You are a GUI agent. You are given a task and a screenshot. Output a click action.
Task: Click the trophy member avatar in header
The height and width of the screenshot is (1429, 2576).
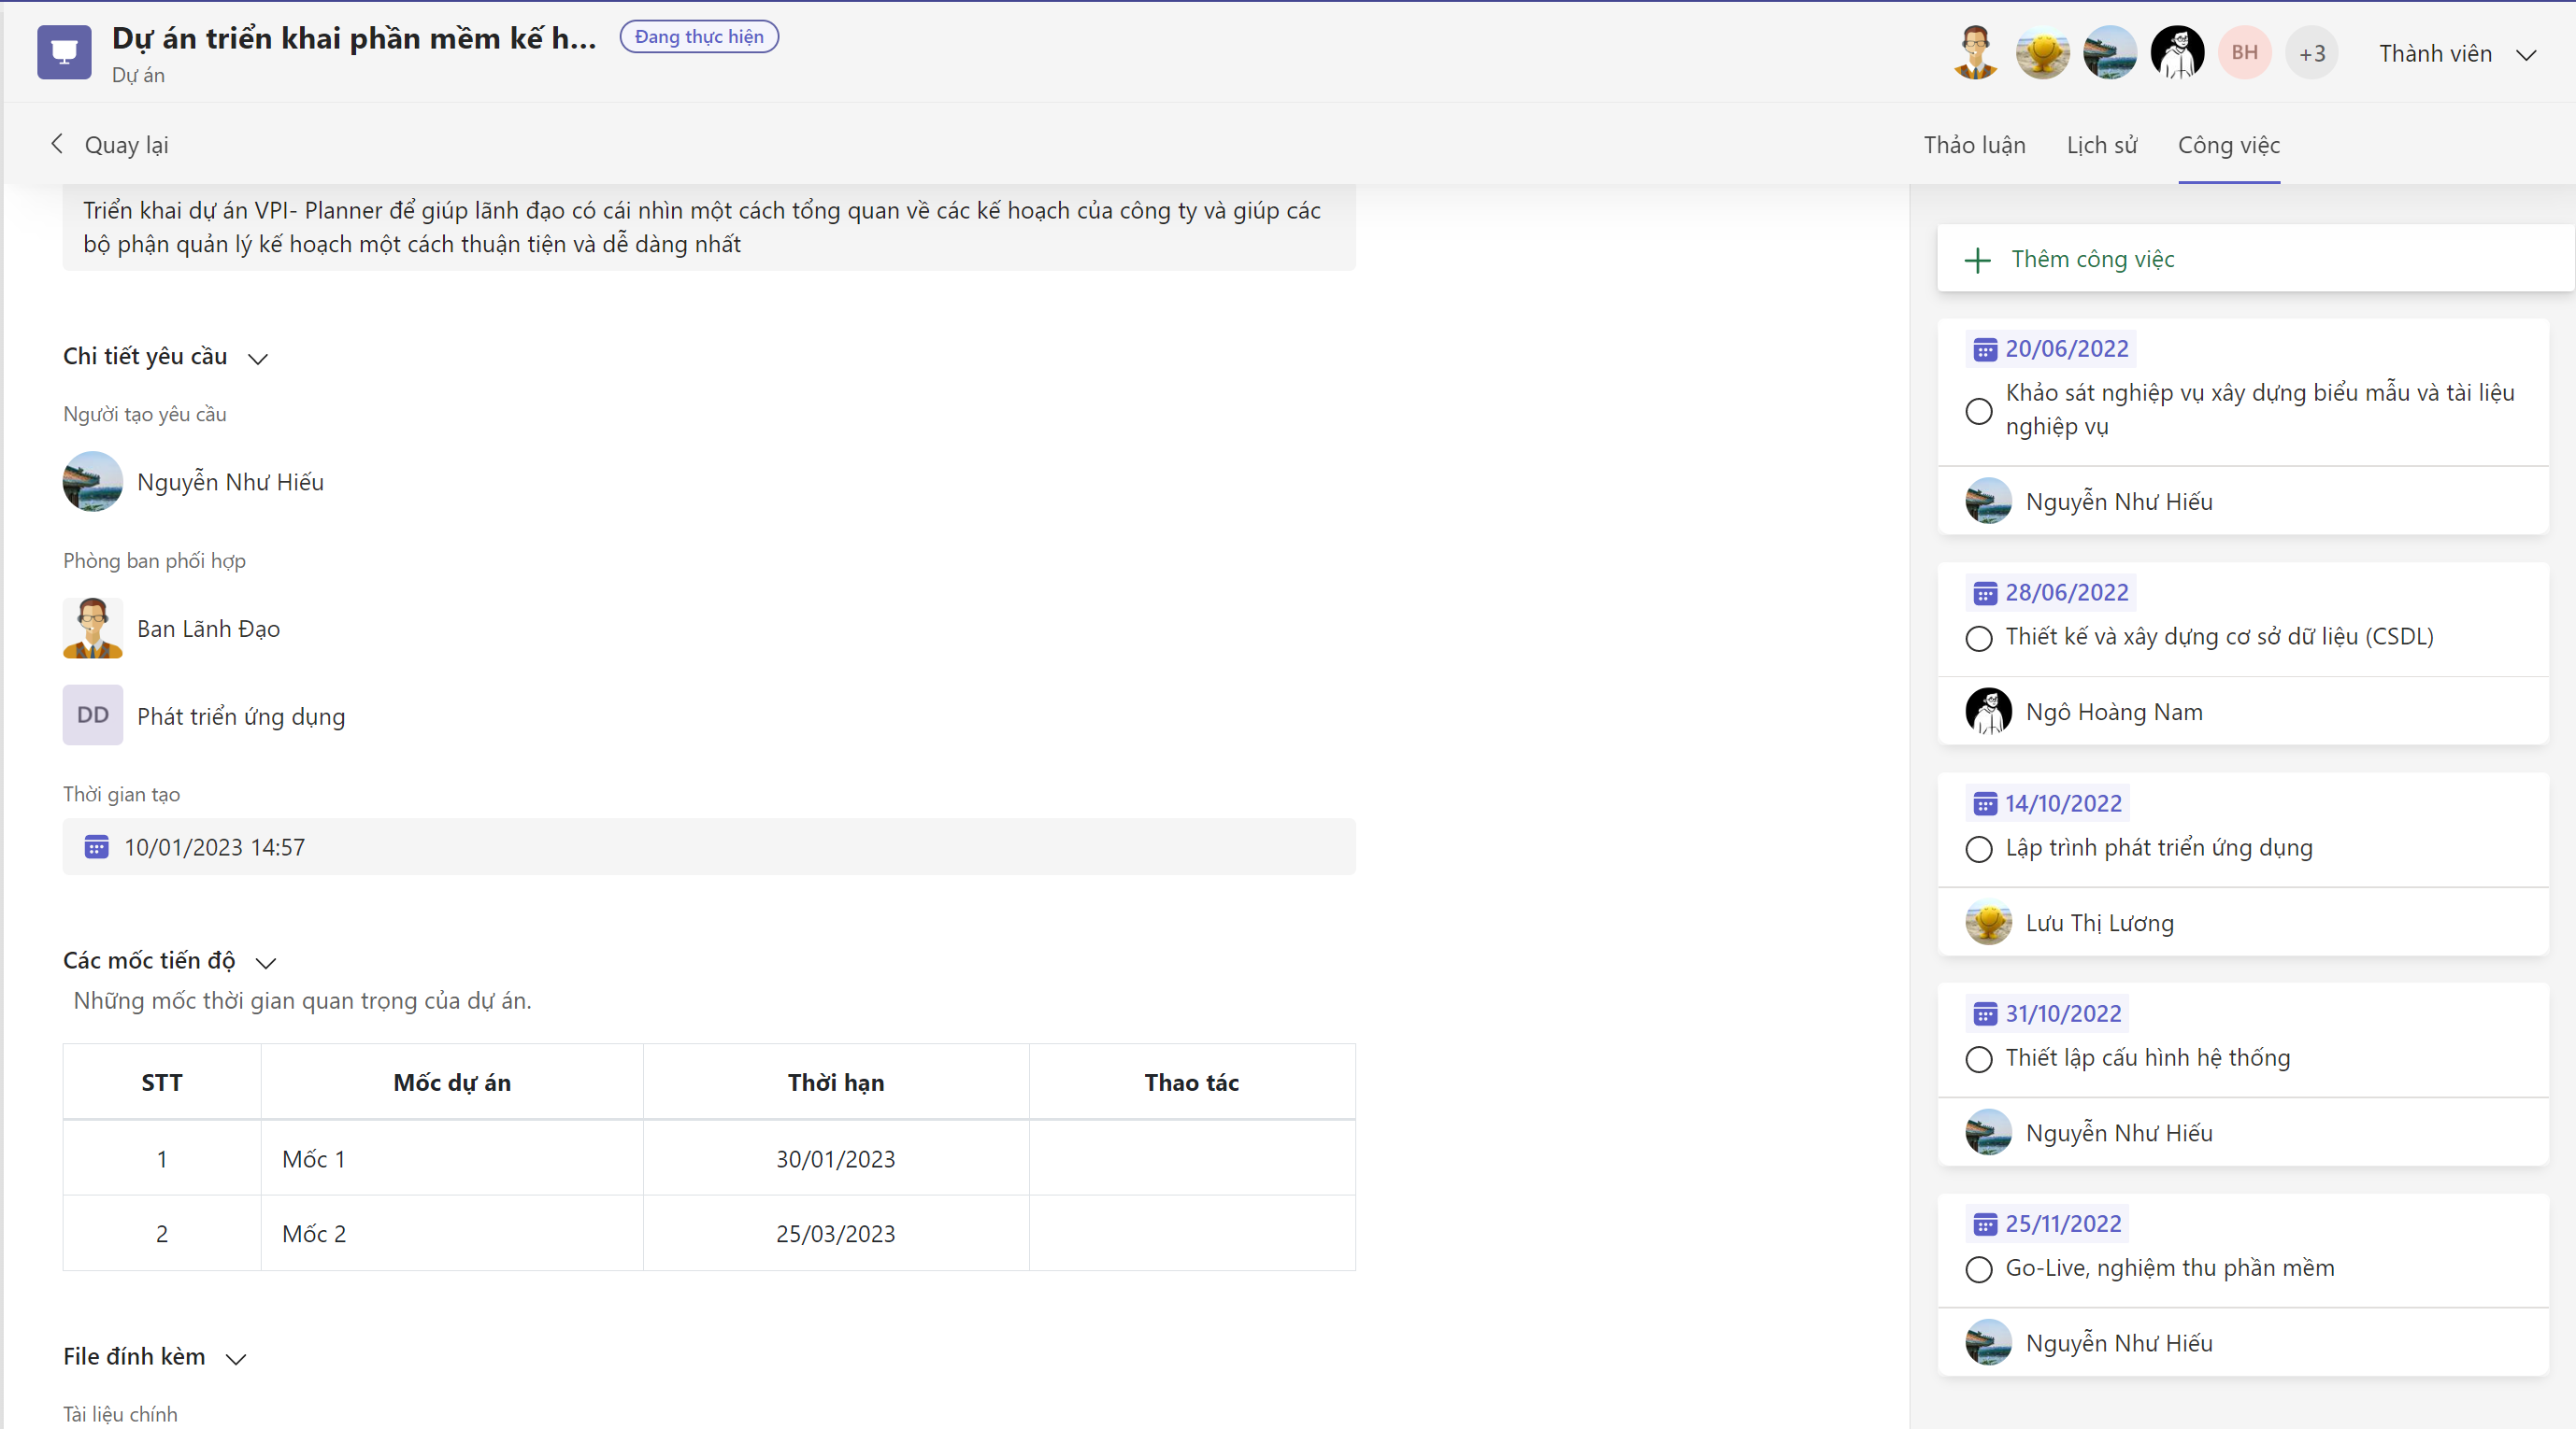click(x=2042, y=53)
